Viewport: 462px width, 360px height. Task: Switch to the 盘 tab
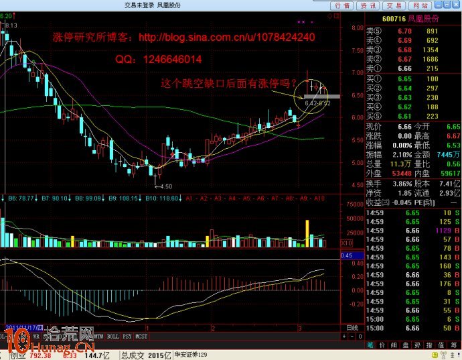pyautogui.click(x=406, y=345)
